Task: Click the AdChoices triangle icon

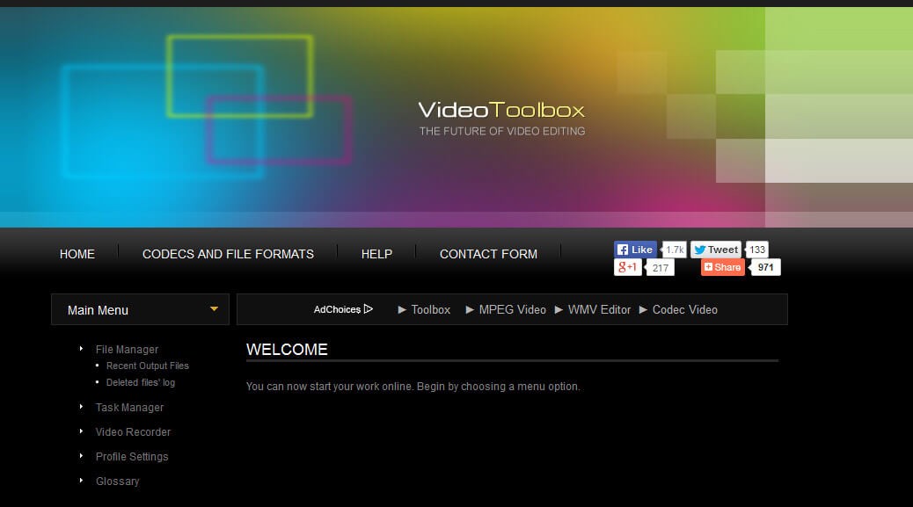Action: coord(368,308)
